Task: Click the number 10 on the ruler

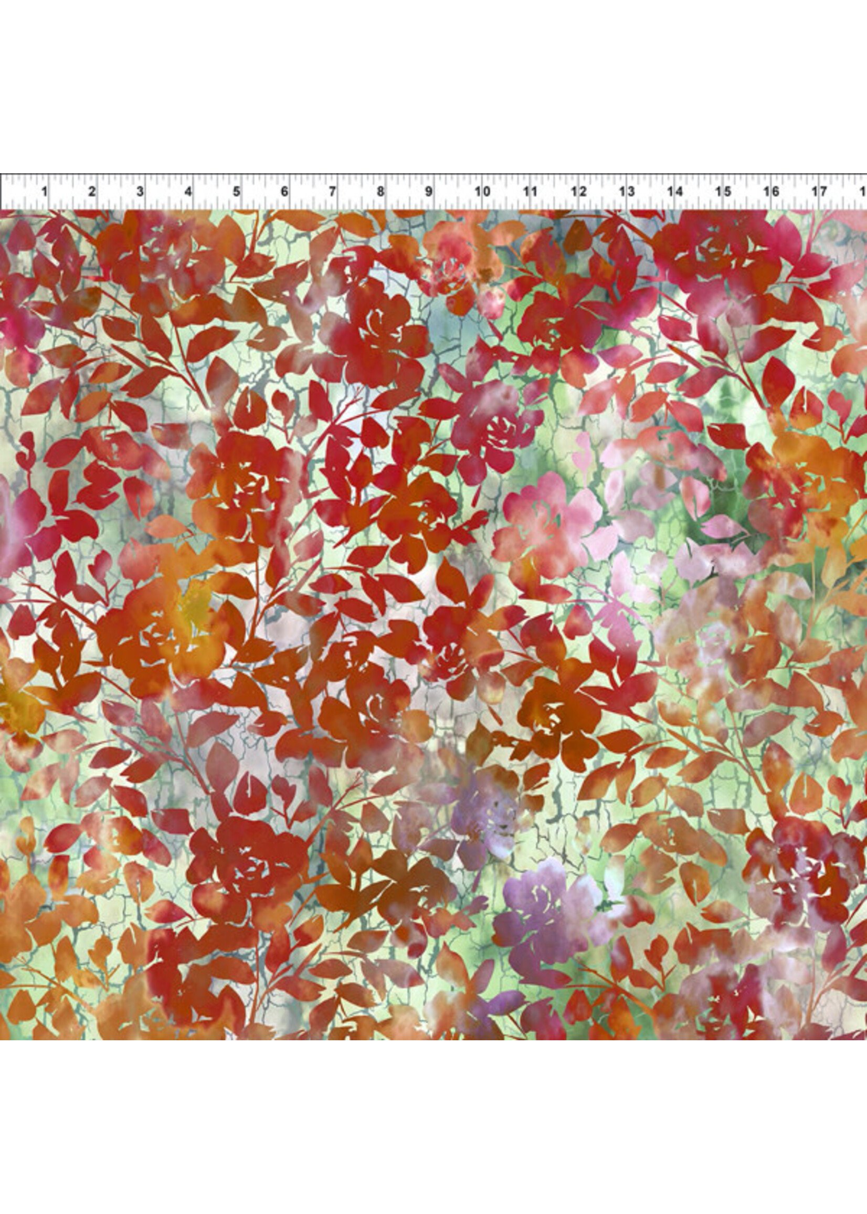Action: pos(483,191)
